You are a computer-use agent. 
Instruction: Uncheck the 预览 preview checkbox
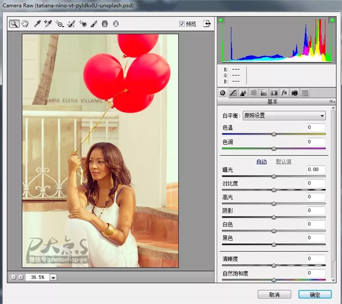click(x=182, y=24)
